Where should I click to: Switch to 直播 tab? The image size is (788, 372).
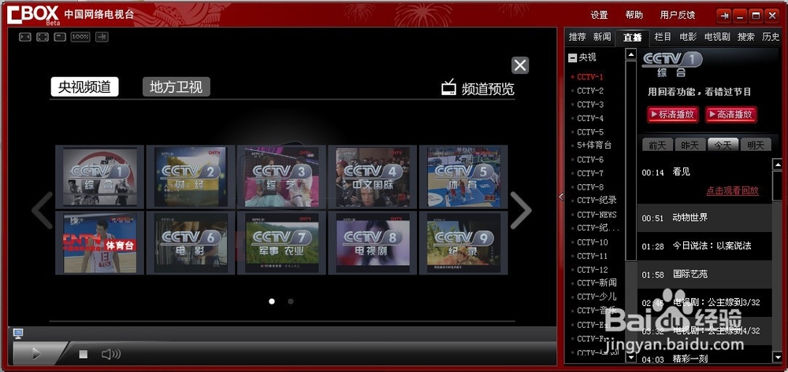click(633, 37)
